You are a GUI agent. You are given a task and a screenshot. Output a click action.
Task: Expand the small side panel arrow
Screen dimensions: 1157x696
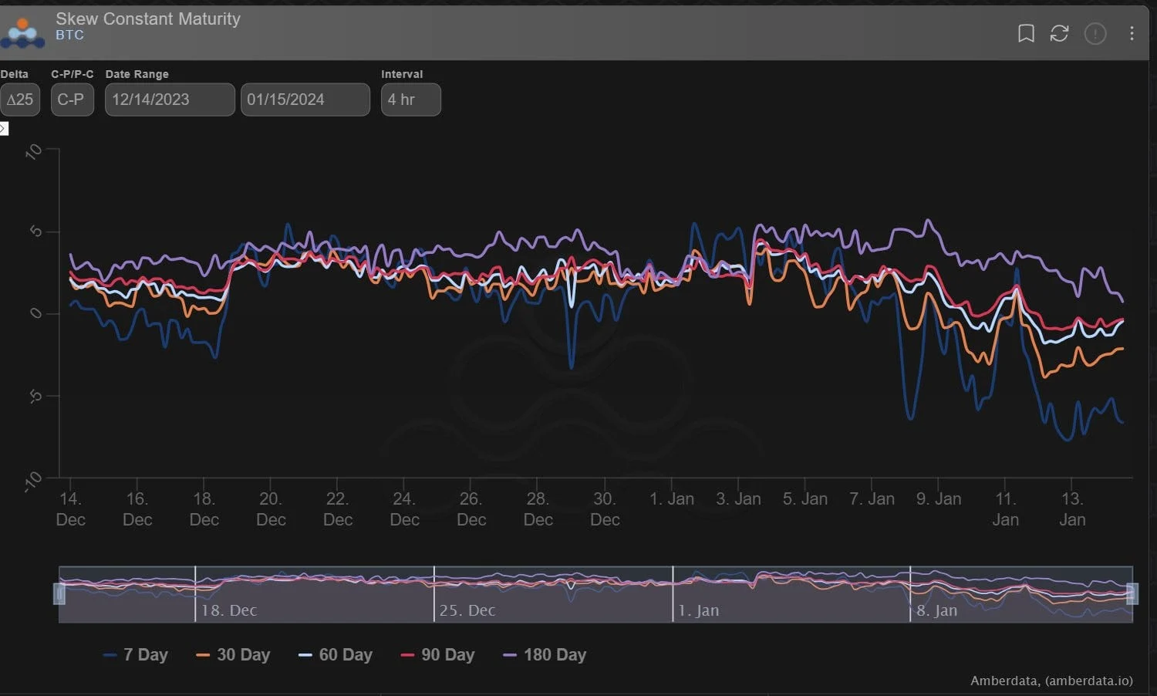(4, 129)
